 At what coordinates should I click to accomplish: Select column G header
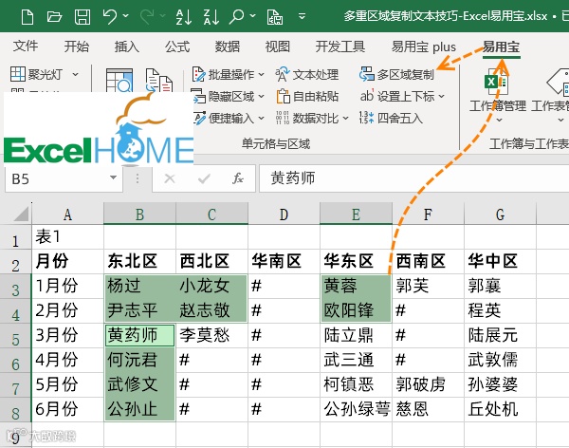click(500, 214)
